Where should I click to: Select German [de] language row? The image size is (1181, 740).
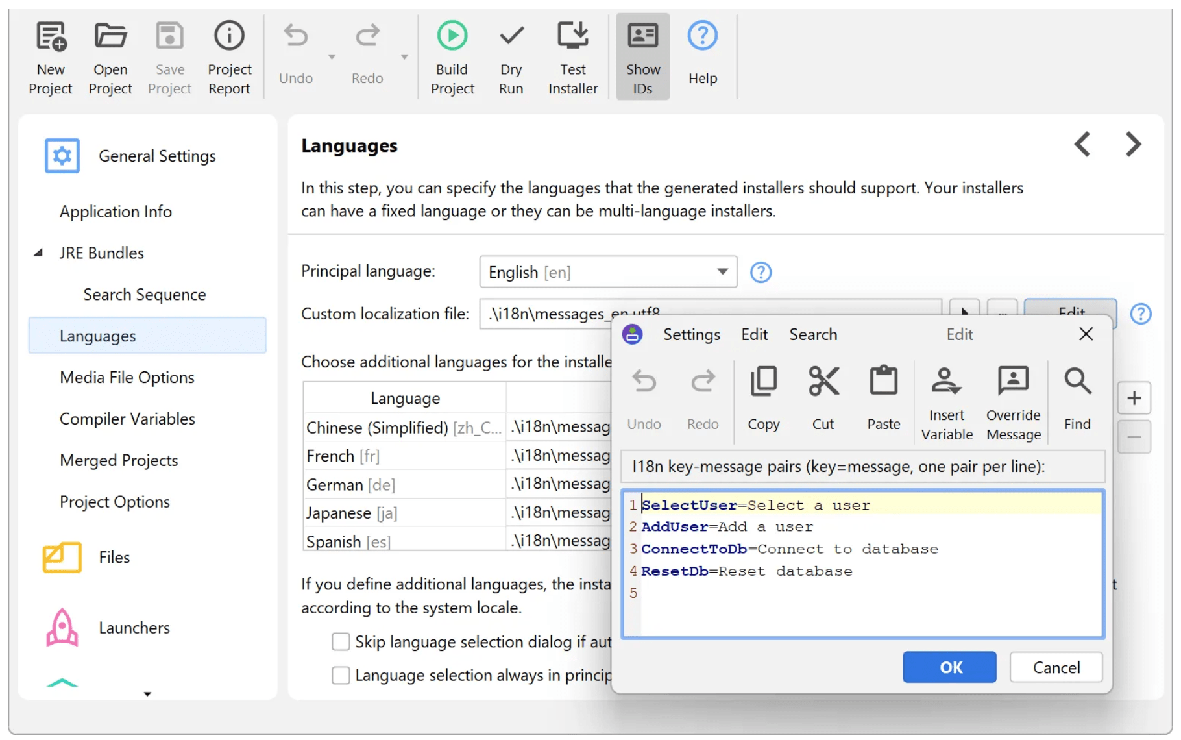point(457,484)
